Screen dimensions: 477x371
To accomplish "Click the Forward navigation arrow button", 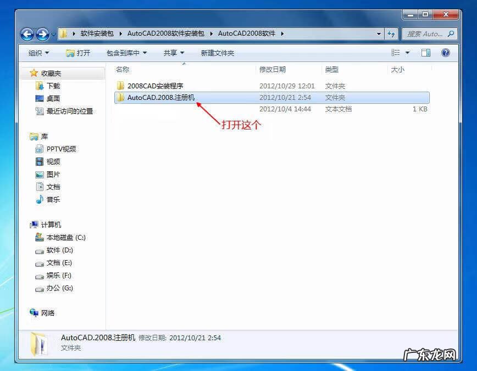I will coord(42,34).
